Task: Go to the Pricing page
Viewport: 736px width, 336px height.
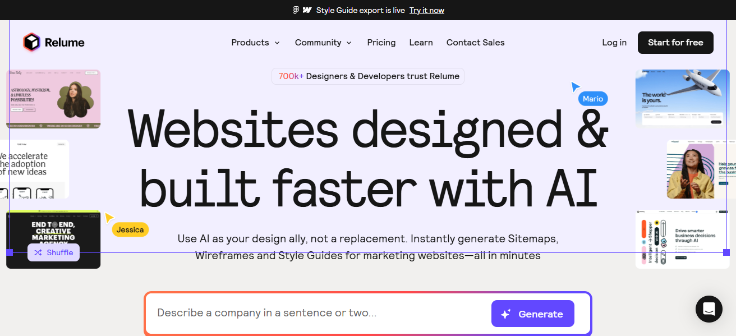Action: point(381,43)
